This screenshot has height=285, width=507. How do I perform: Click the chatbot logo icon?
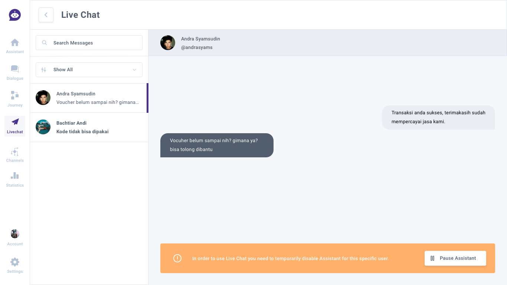pyautogui.click(x=15, y=15)
